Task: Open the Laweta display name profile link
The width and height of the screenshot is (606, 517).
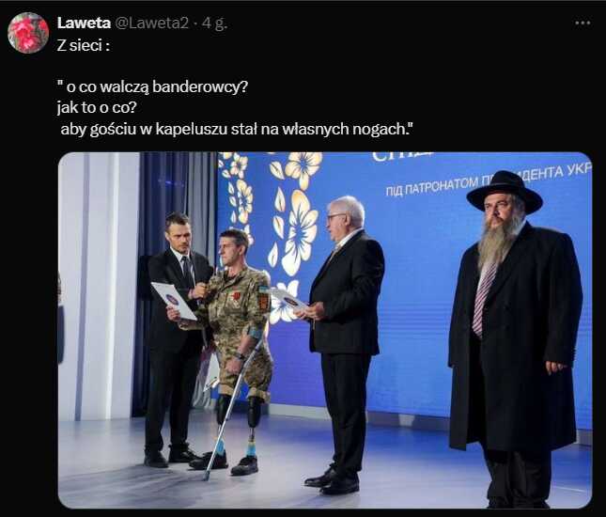Action: tap(84, 23)
